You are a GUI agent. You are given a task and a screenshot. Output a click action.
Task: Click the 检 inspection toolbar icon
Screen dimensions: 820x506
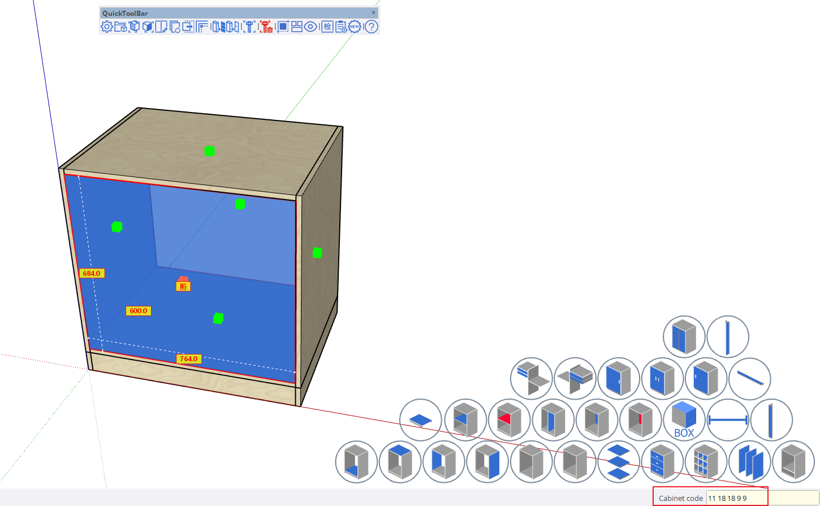pos(327,27)
